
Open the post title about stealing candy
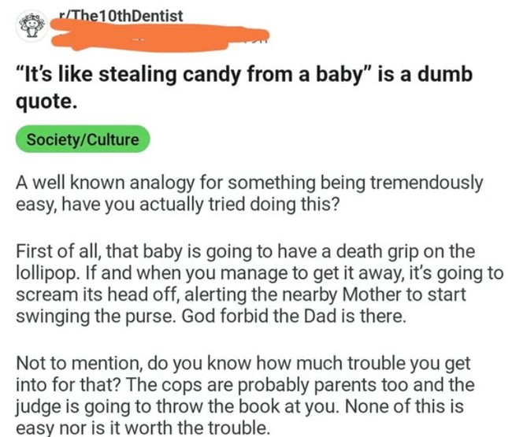point(244,87)
